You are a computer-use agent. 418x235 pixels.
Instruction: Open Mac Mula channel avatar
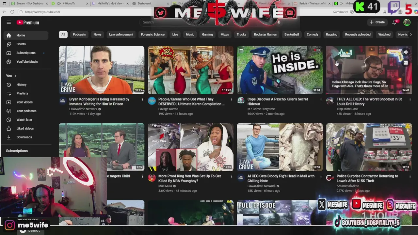tap(152, 178)
